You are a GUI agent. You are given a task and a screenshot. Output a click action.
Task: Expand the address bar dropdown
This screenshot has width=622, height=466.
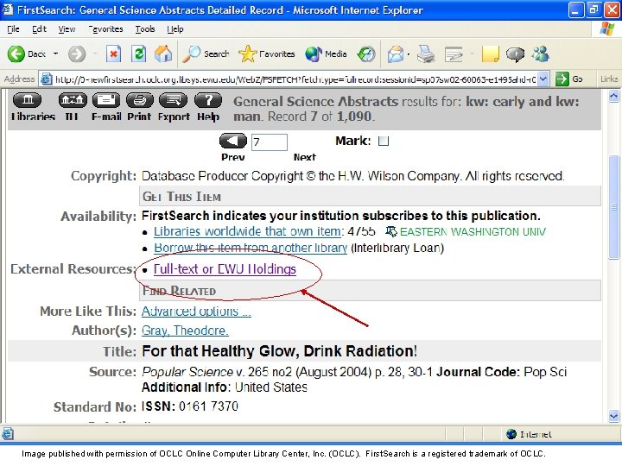click(x=543, y=79)
